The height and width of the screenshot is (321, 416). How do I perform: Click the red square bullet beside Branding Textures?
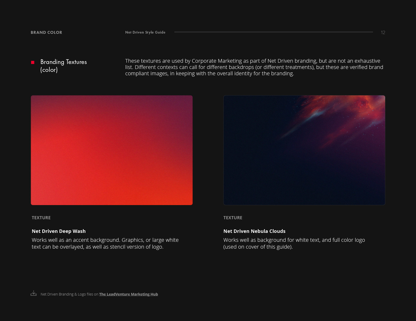(33, 62)
